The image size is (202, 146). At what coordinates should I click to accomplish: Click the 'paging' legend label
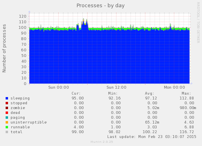[x=18, y=118]
